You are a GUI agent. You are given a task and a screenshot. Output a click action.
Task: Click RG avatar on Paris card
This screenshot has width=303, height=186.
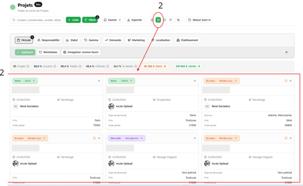(x=15, y=106)
